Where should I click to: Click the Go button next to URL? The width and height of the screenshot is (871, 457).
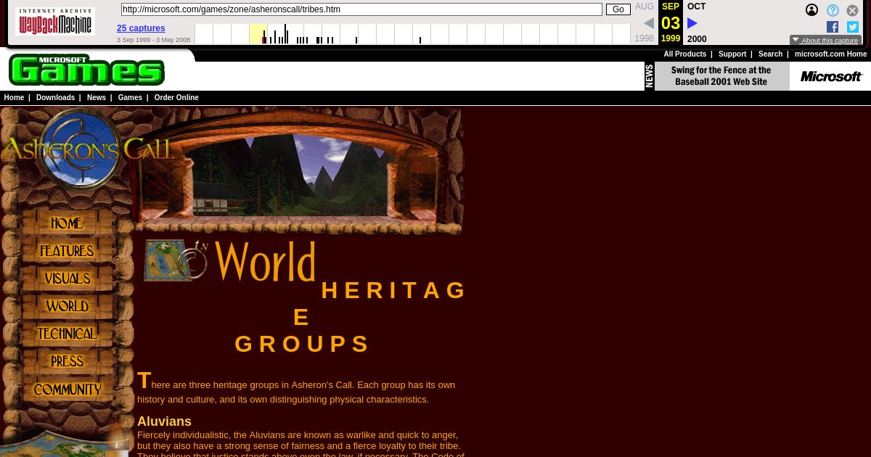(618, 9)
